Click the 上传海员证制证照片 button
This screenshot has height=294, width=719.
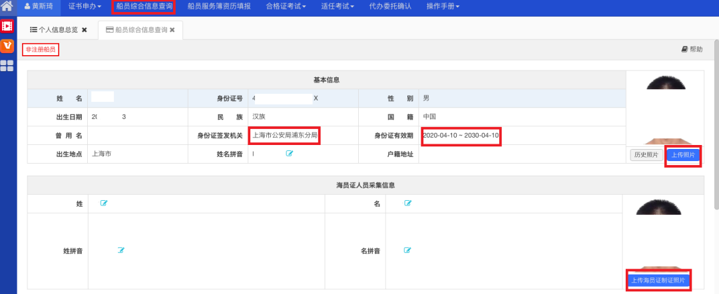(x=658, y=280)
